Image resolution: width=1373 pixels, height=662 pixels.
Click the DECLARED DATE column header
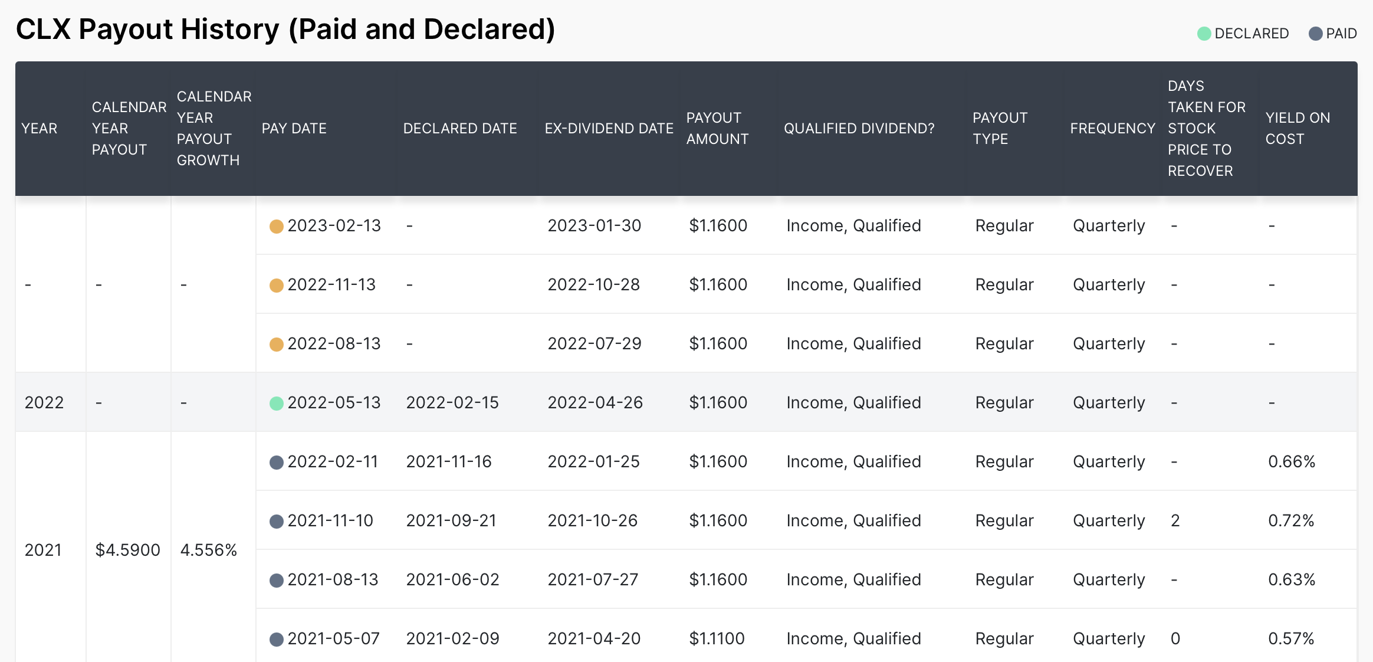[459, 128]
